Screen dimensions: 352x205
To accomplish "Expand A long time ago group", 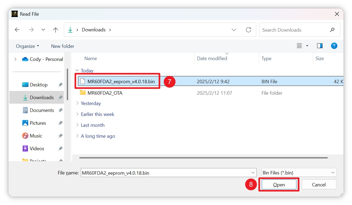I will coord(77,136).
